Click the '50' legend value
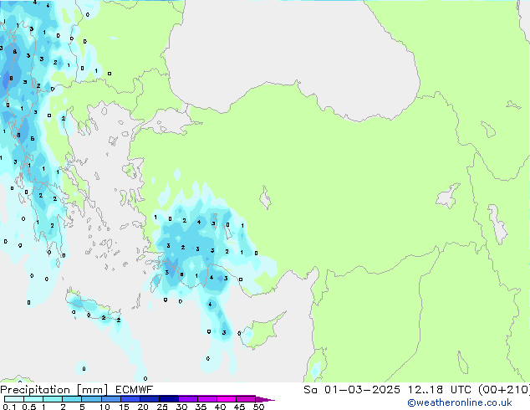This screenshot has height=410, width=530. pyautogui.click(x=258, y=407)
